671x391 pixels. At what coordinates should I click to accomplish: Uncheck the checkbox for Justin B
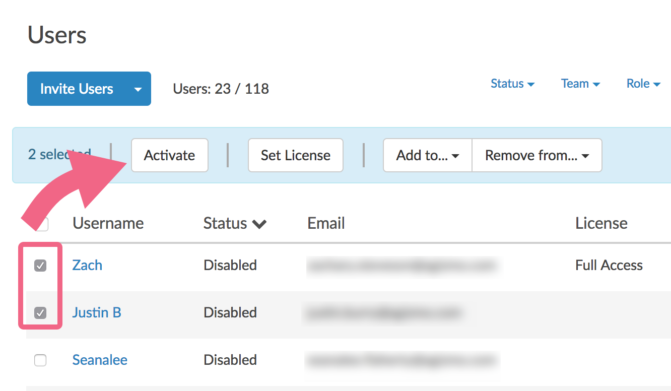[40, 313]
